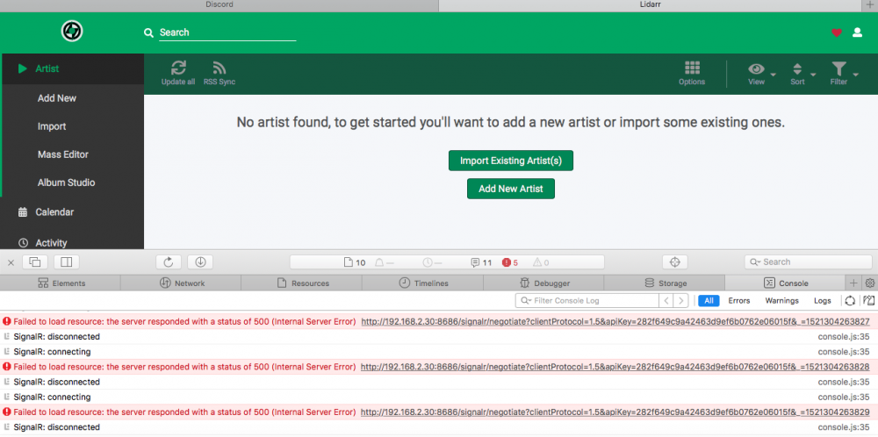The width and height of the screenshot is (878, 437).
Task: Switch to the Console inspector tab
Action: click(x=786, y=283)
